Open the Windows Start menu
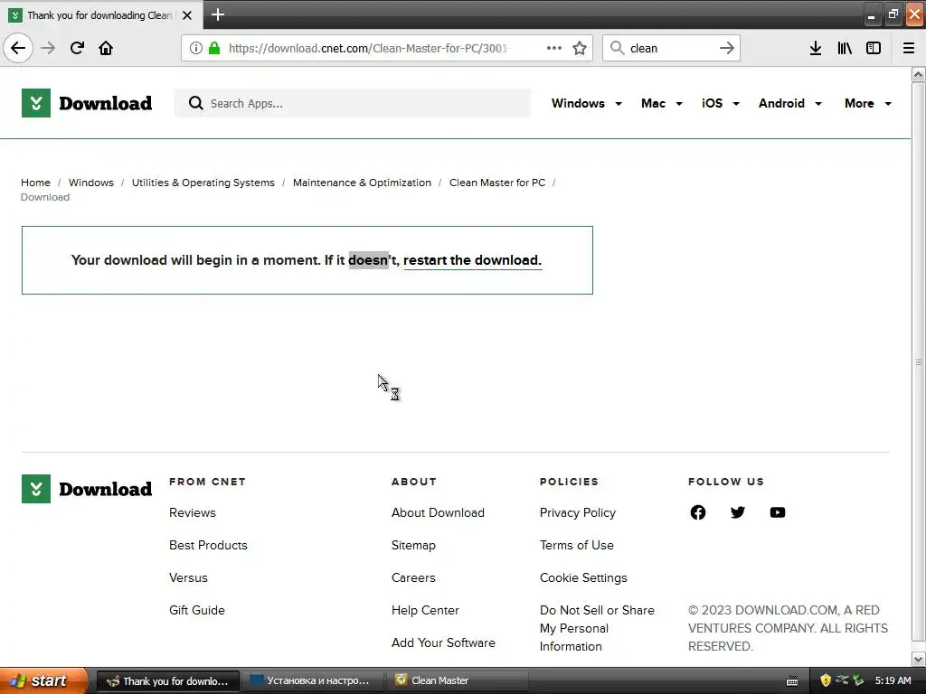This screenshot has height=694, width=926. pyautogui.click(x=43, y=680)
